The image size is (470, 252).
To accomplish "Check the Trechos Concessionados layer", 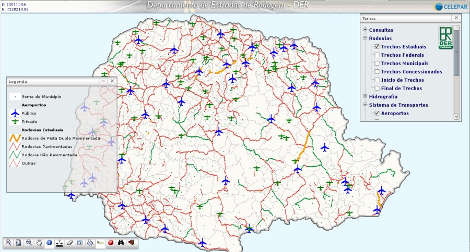I will click(x=377, y=72).
